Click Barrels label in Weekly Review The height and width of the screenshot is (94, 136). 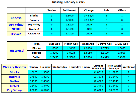point(14,77)
